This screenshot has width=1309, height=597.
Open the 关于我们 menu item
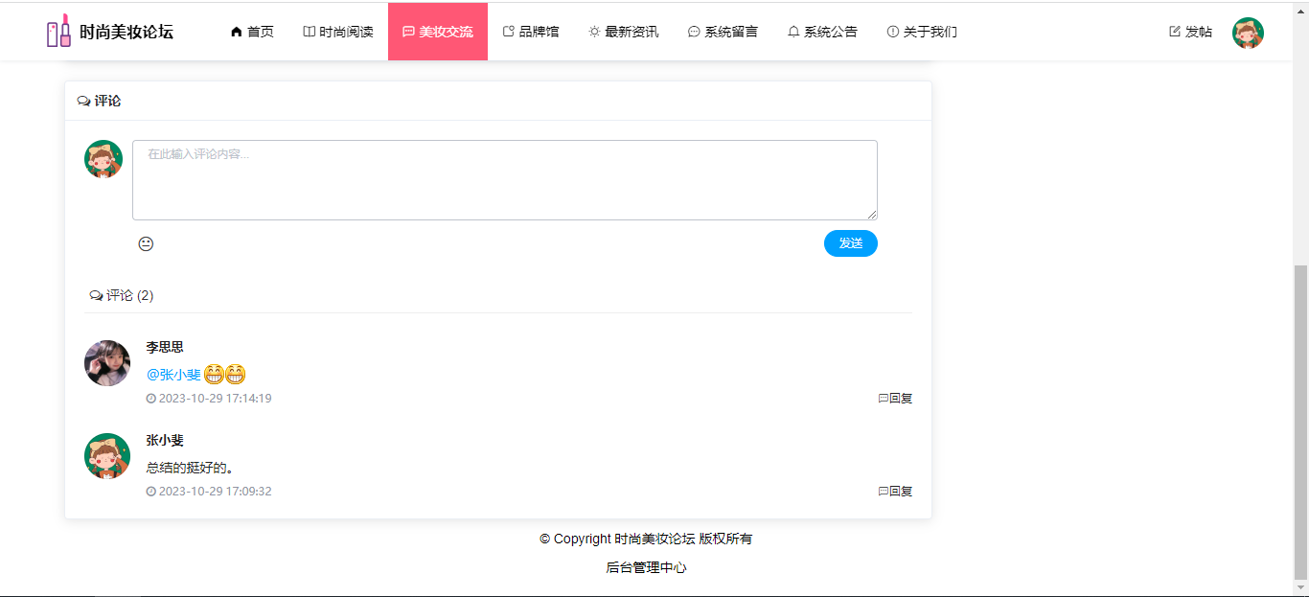tap(922, 32)
